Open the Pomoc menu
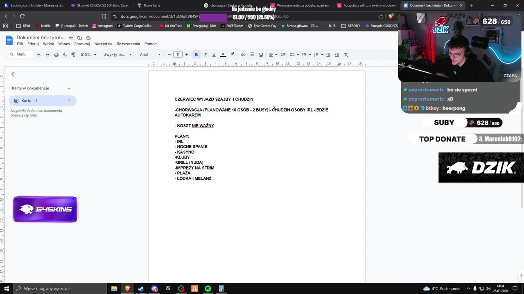The width and height of the screenshot is (524, 294). tap(151, 44)
